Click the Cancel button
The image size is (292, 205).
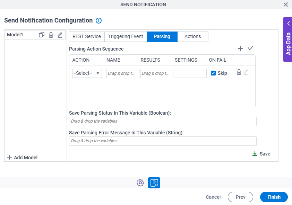[213, 197]
